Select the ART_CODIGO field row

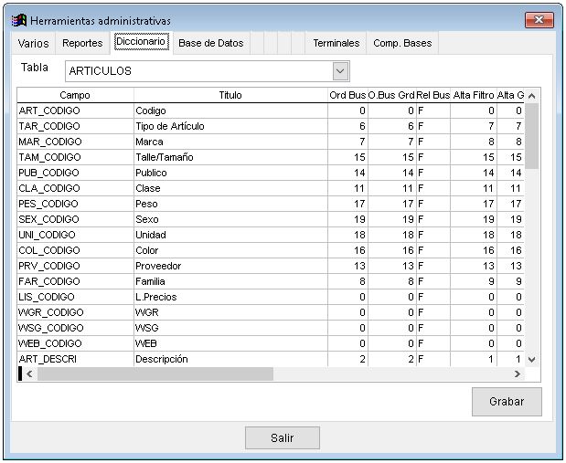[x=75, y=110]
